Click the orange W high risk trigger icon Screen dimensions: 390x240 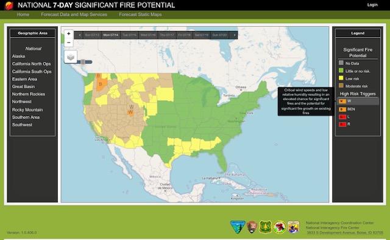point(342,101)
